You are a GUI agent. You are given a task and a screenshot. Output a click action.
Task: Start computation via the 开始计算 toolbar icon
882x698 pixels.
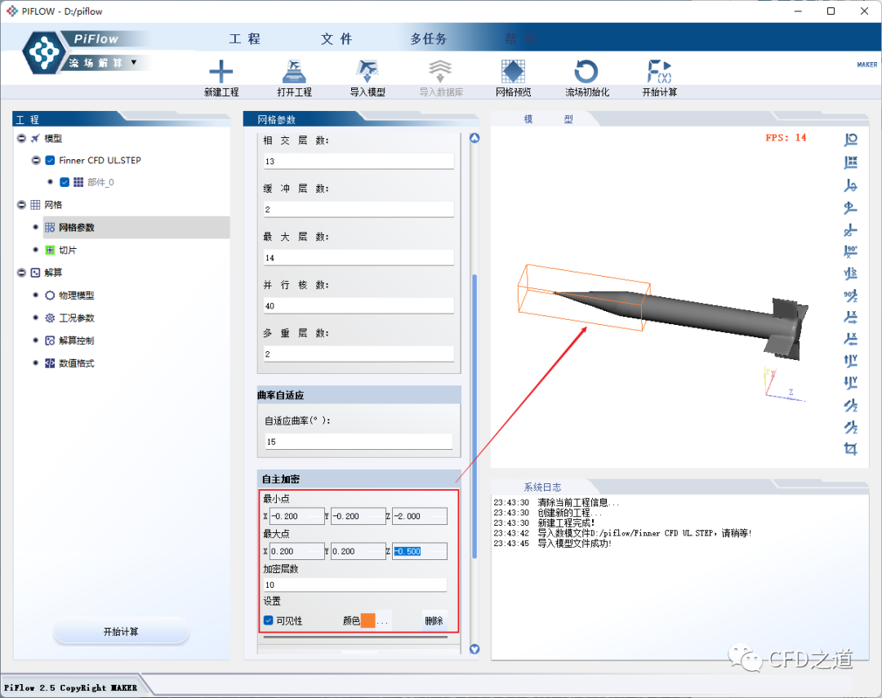point(659,72)
